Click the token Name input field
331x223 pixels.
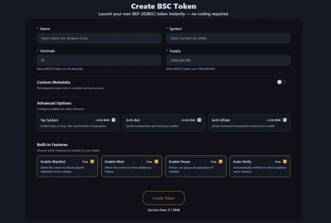pyautogui.click(x=99, y=38)
